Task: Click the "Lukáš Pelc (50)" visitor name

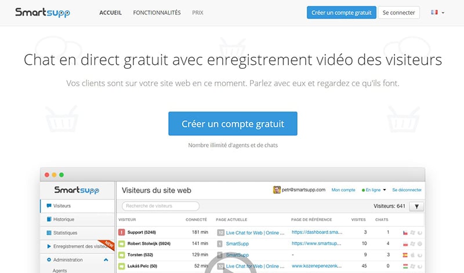Action: click(142, 266)
